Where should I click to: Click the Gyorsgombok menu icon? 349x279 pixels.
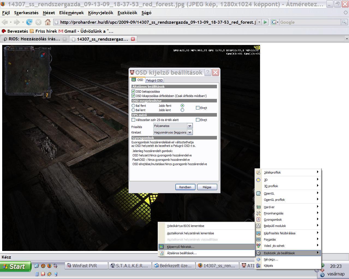(x=258, y=220)
